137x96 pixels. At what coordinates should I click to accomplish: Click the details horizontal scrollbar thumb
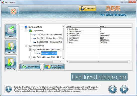click(98, 61)
